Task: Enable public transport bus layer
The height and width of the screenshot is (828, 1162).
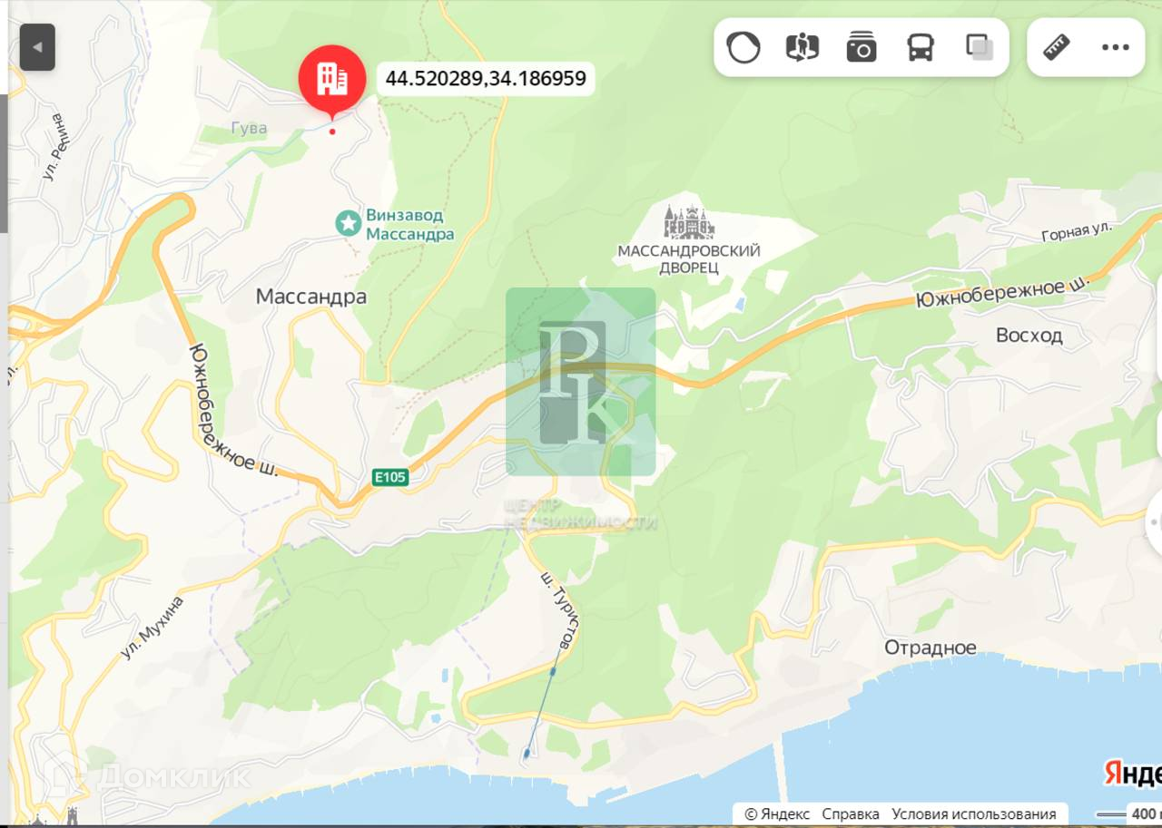Action: pyautogui.click(x=921, y=47)
